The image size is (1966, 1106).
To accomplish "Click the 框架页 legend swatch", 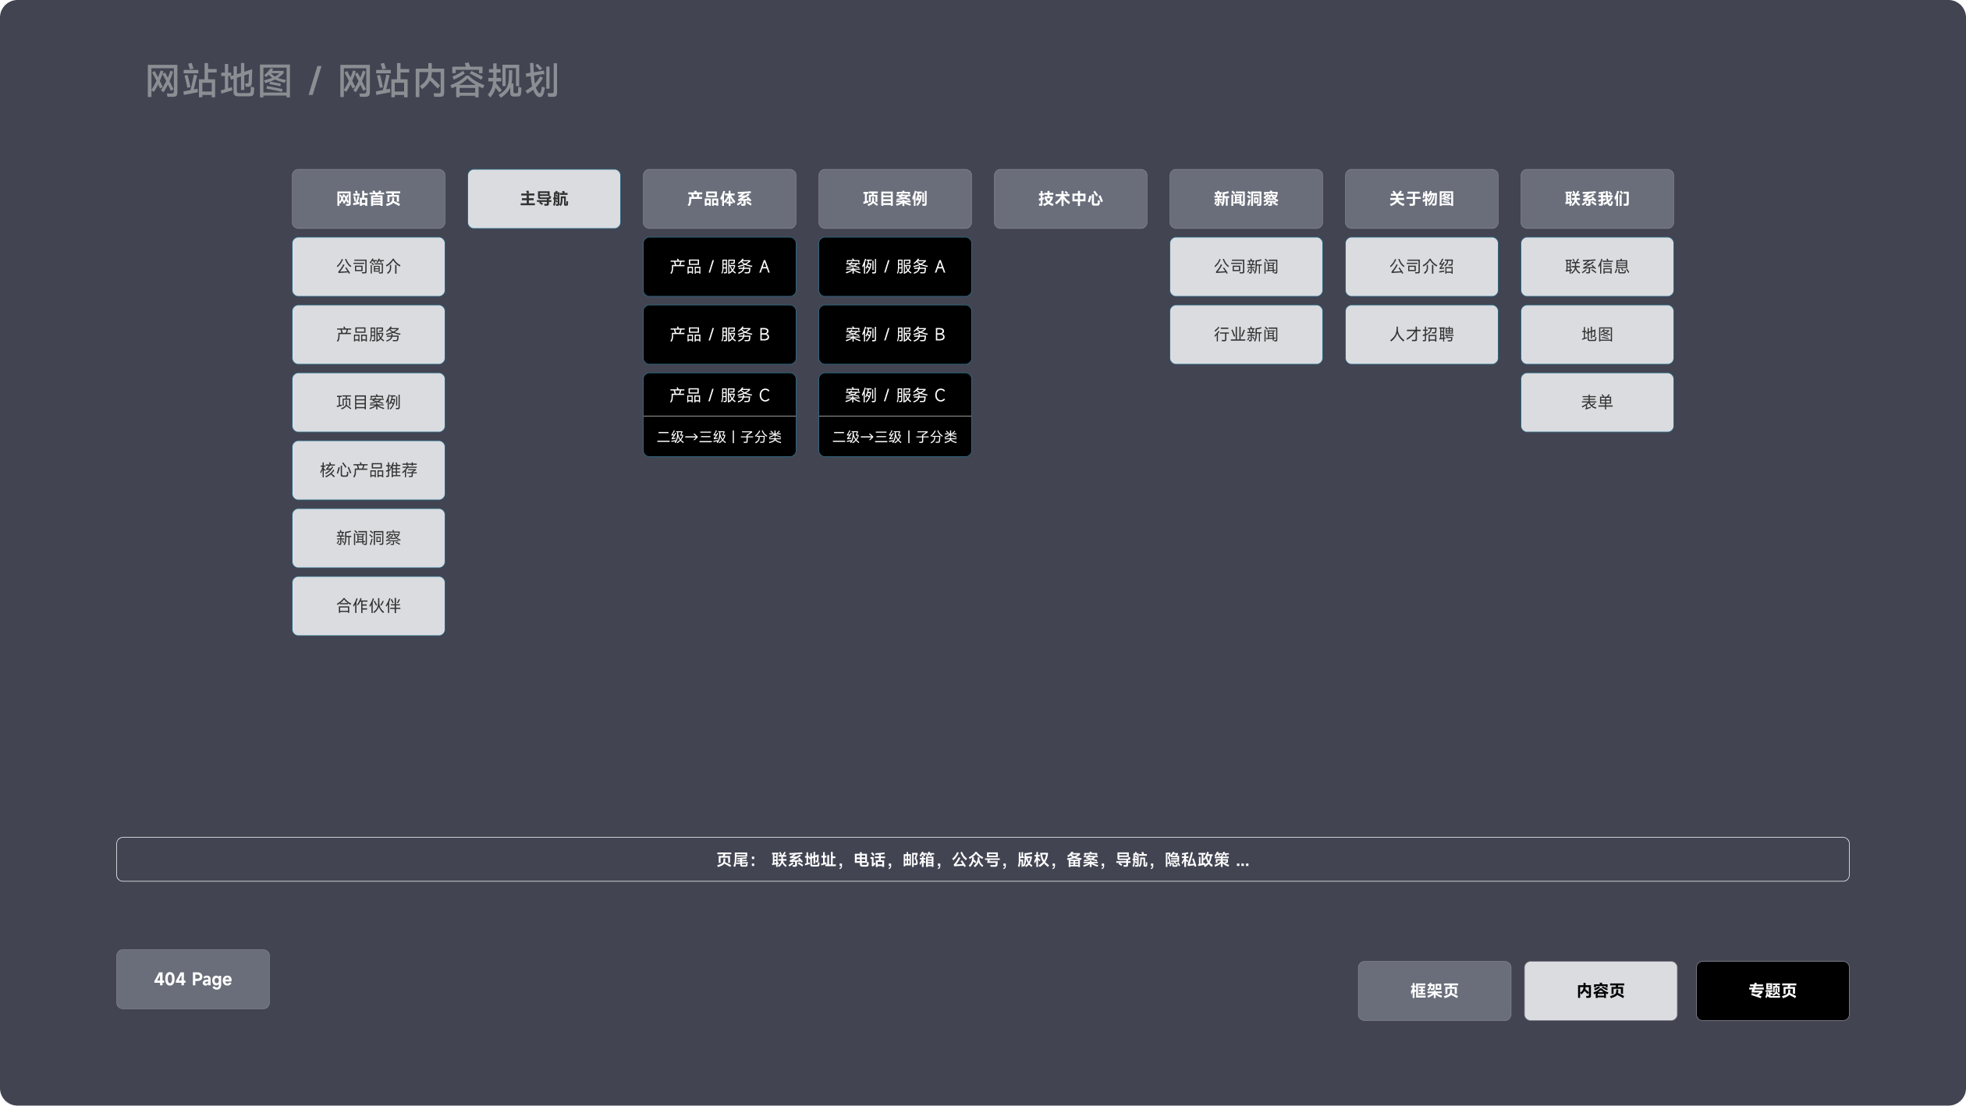I will tap(1434, 991).
